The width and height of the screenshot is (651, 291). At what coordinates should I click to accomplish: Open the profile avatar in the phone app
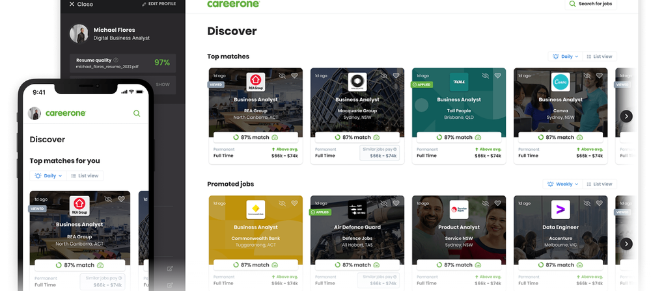pyautogui.click(x=35, y=113)
